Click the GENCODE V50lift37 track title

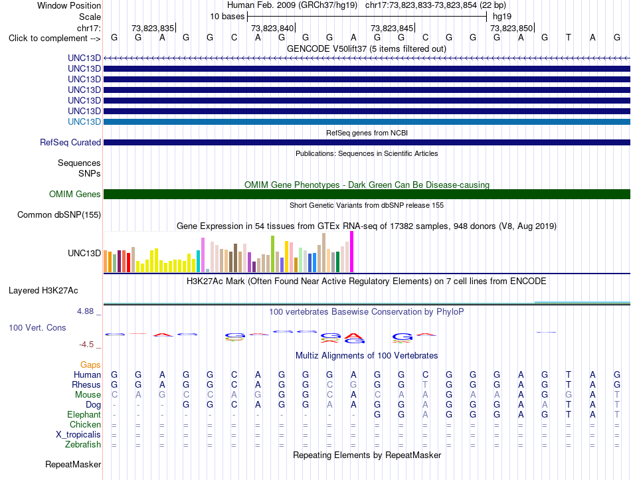367,49
